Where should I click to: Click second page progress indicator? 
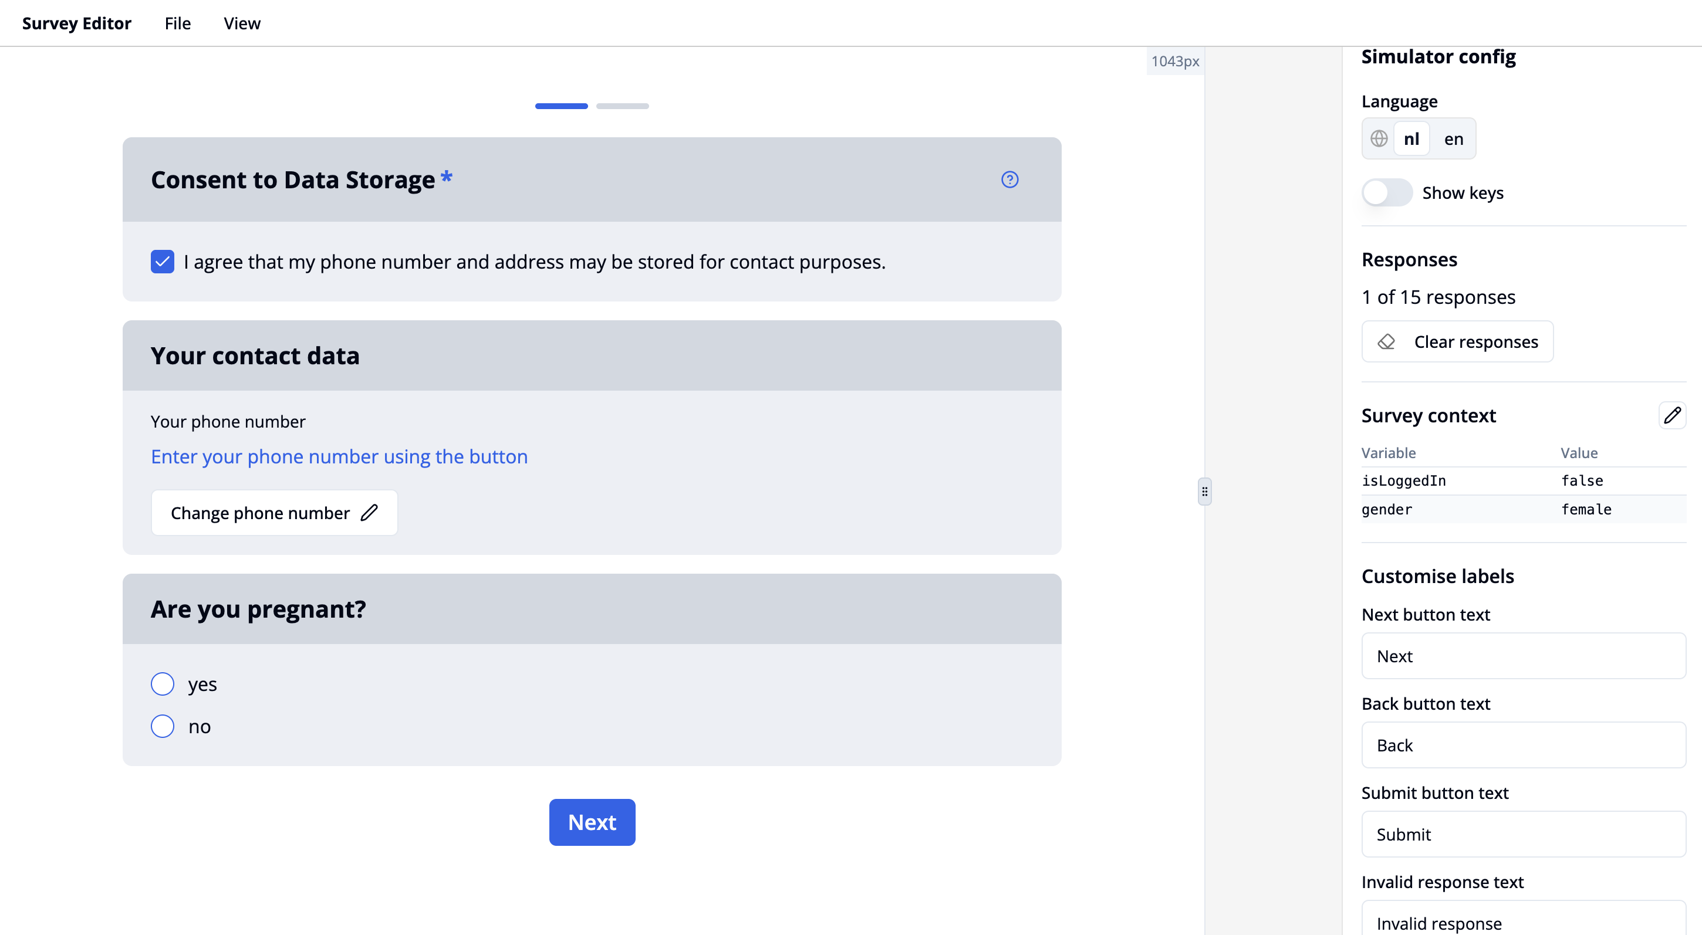(x=622, y=106)
